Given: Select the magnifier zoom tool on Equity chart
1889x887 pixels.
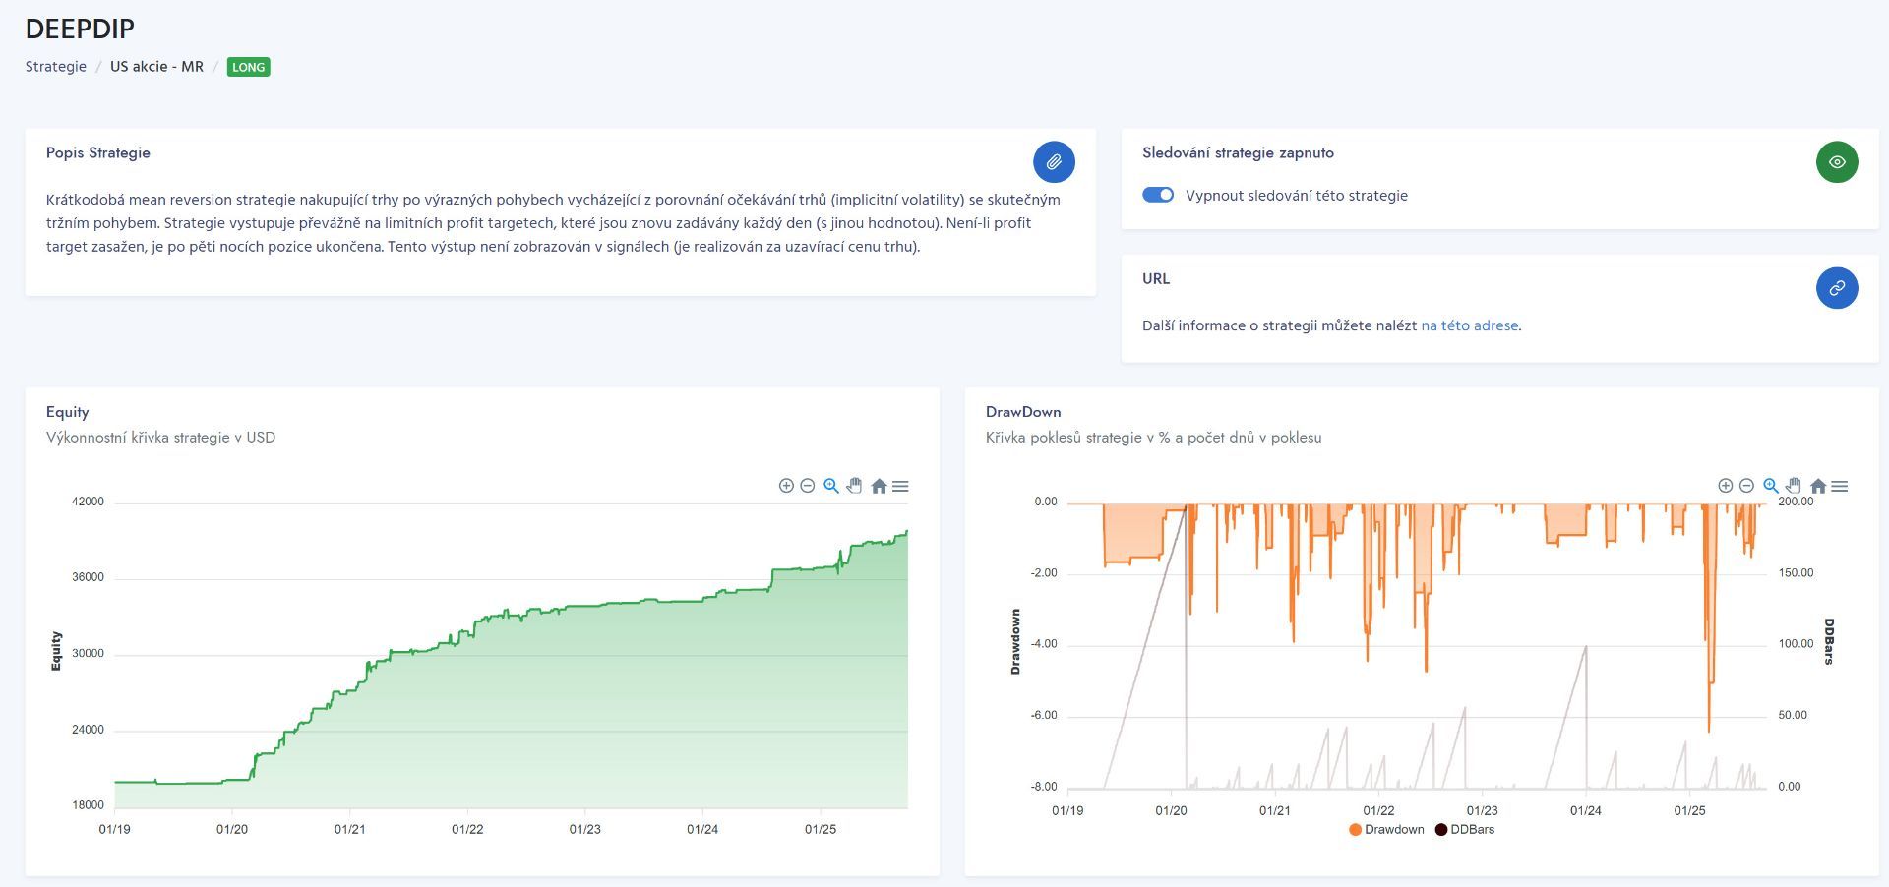Looking at the screenshot, I should click(831, 486).
